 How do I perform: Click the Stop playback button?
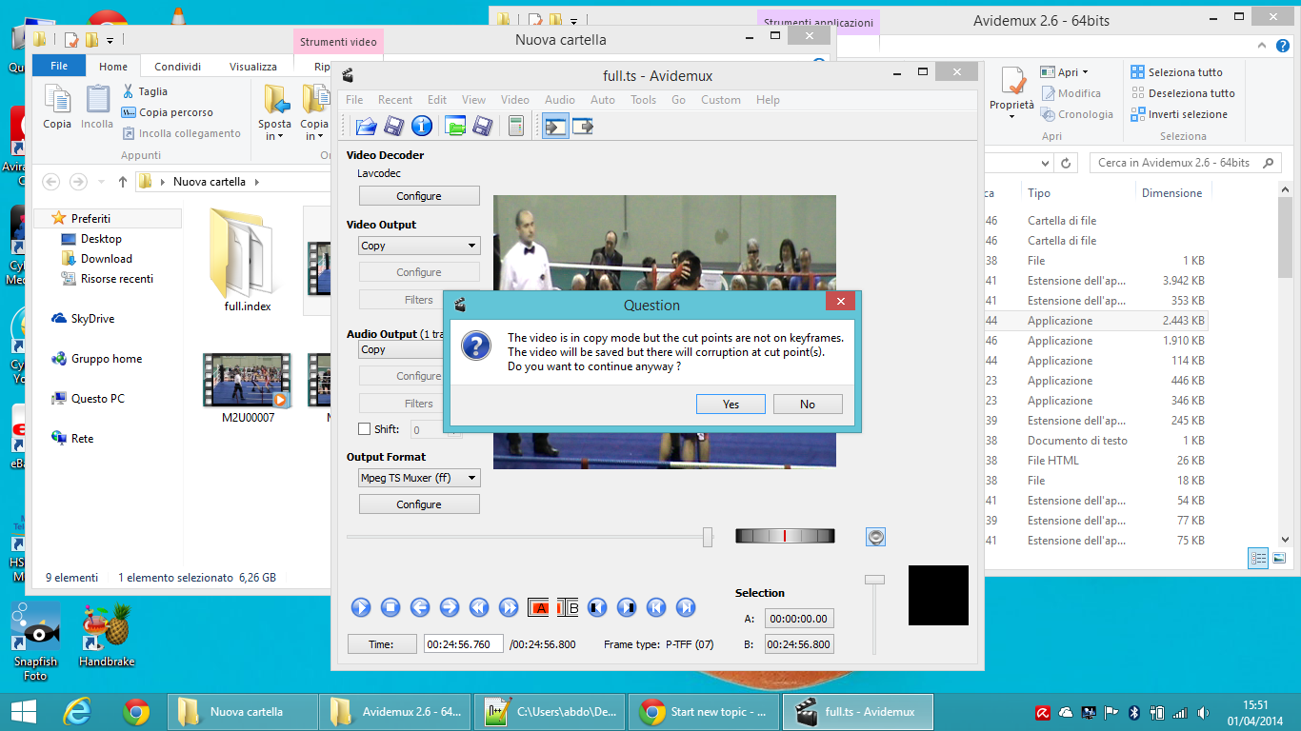point(390,607)
